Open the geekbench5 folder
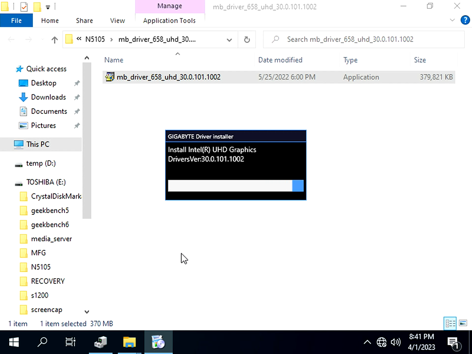The image size is (472, 354). 50,210
